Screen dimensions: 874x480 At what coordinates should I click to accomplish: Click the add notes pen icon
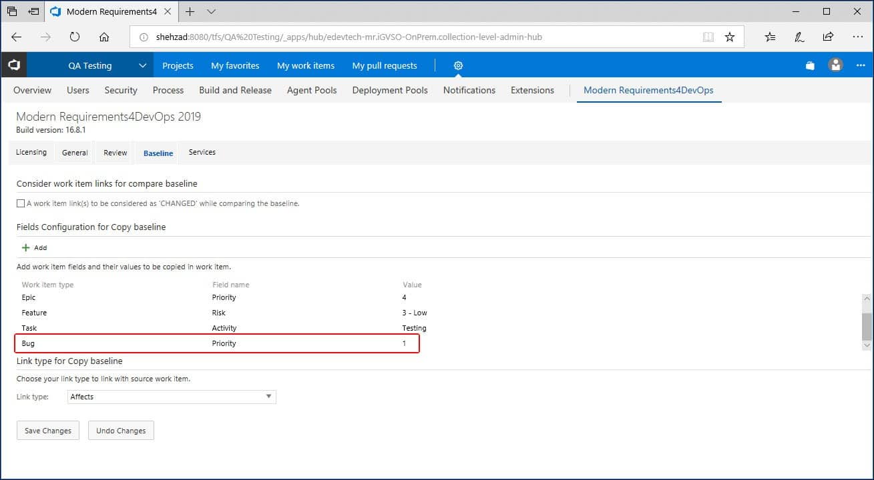(799, 37)
